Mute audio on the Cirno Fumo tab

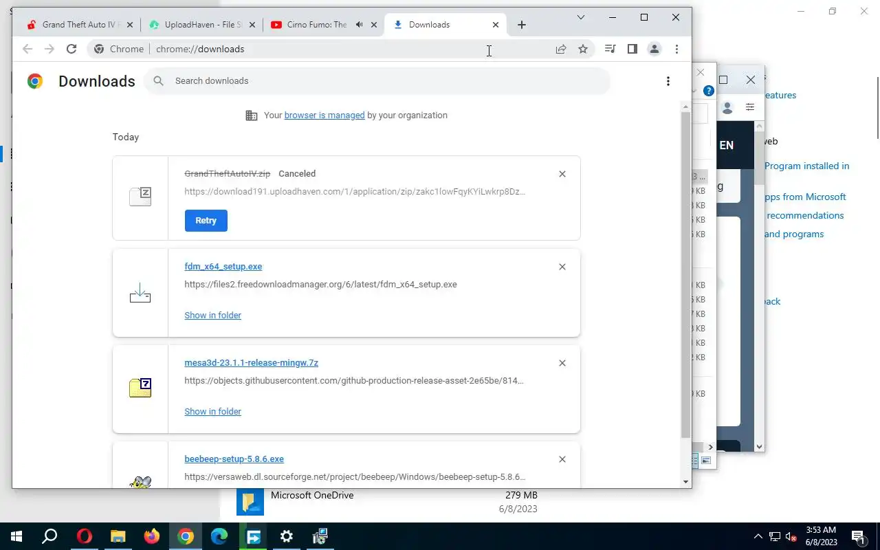359,25
